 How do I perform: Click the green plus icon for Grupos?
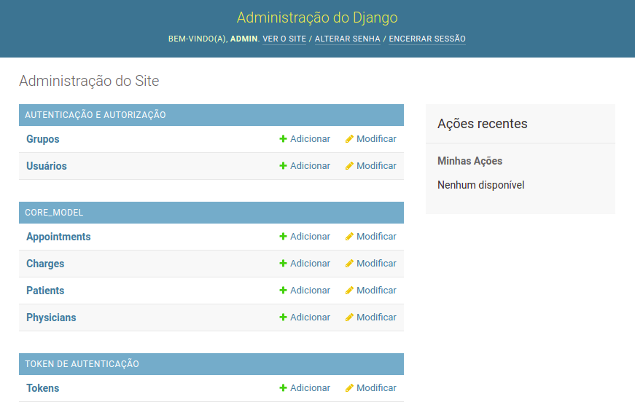tap(283, 139)
